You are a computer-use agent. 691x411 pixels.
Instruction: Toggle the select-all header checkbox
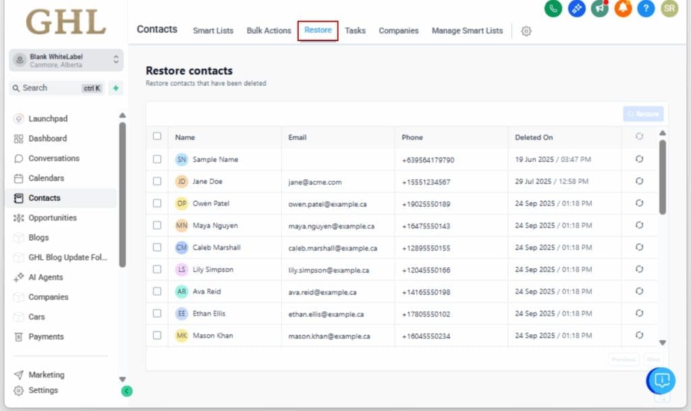point(157,136)
